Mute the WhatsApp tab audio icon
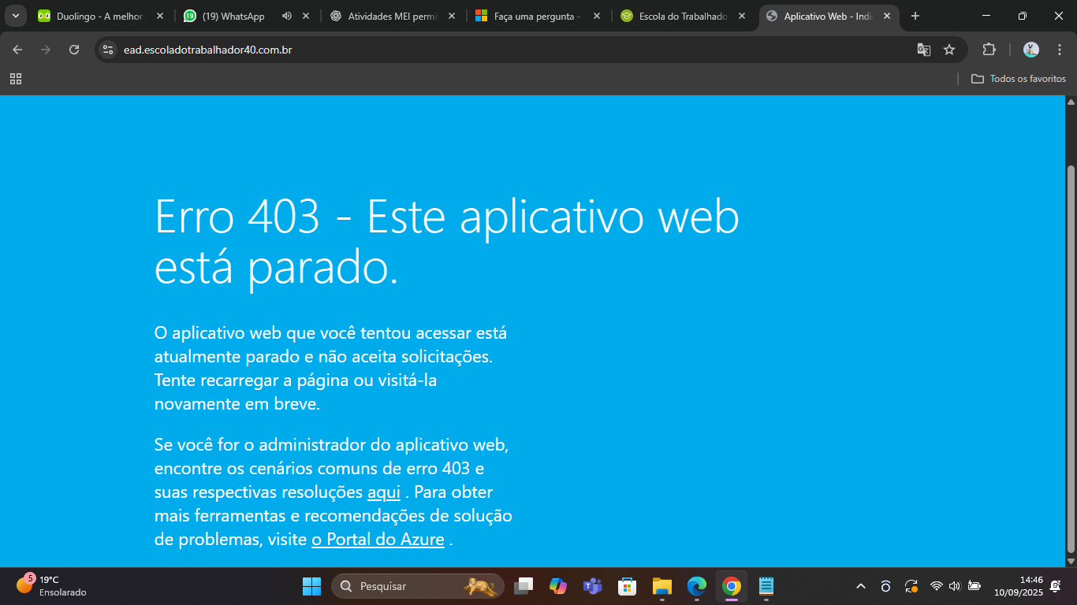 tap(286, 16)
